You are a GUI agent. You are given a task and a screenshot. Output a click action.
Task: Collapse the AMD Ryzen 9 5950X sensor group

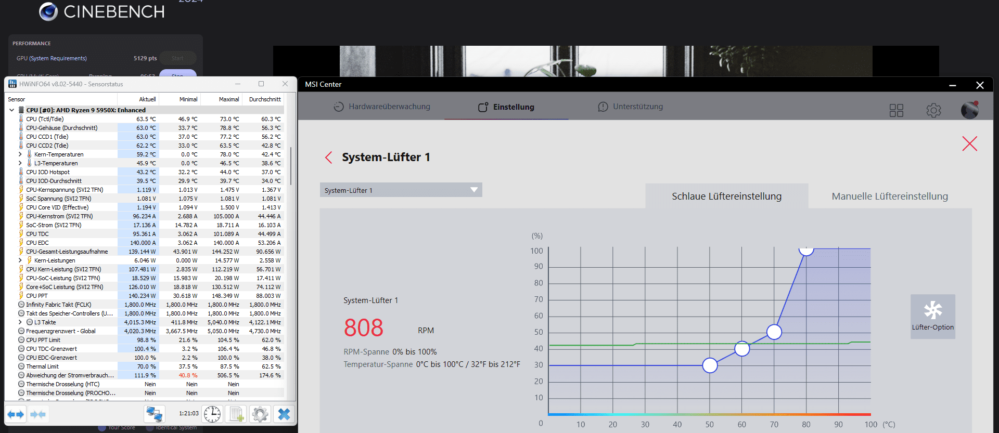[11, 110]
